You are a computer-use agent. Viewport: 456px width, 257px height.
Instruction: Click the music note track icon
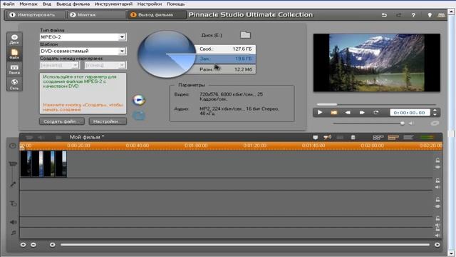click(13, 233)
